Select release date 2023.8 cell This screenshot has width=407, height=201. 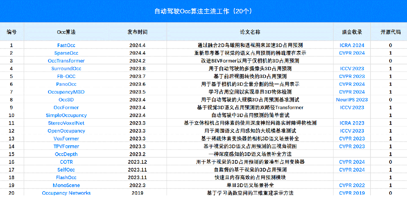pyautogui.click(x=137, y=69)
